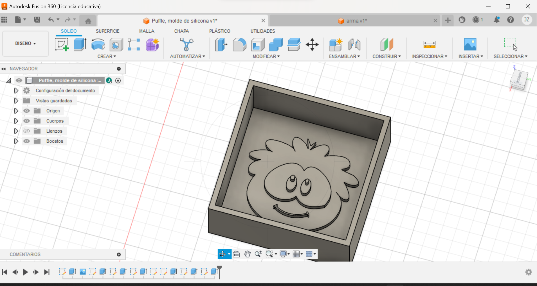This screenshot has width=537, height=286.
Task: Switch to the PLÁSTICO tab
Action: coord(220,31)
